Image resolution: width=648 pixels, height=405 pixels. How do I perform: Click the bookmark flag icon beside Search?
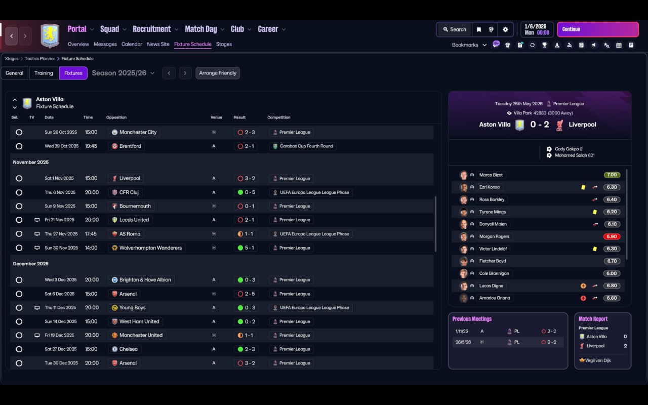[x=478, y=29]
